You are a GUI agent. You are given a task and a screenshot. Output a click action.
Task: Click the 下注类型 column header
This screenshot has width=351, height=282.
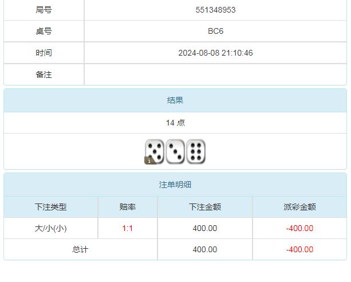click(50, 207)
